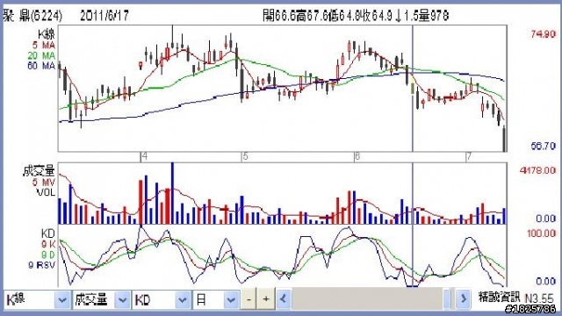Click the month 4 timeline marker
The width and height of the screenshot is (562, 316).
(144, 157)
